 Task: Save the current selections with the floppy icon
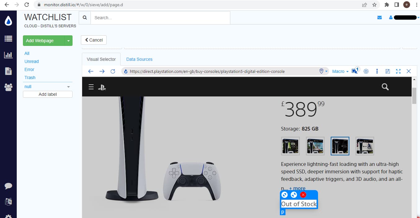coord(387,71)
